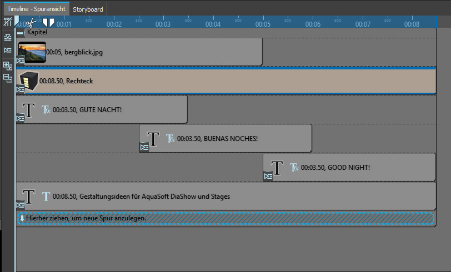Click the text effect fx icon on GOOD NIGHT!
The image size is (451, 272).
pyautogui.click(x=294, y=167)
